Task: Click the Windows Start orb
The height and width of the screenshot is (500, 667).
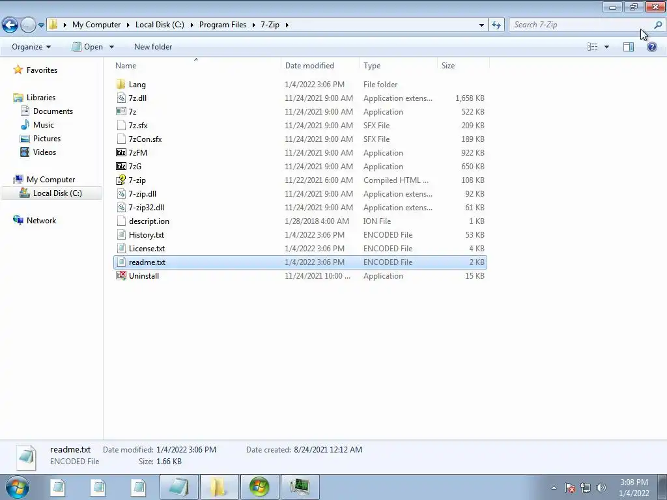Action: (x=18, y=487)
